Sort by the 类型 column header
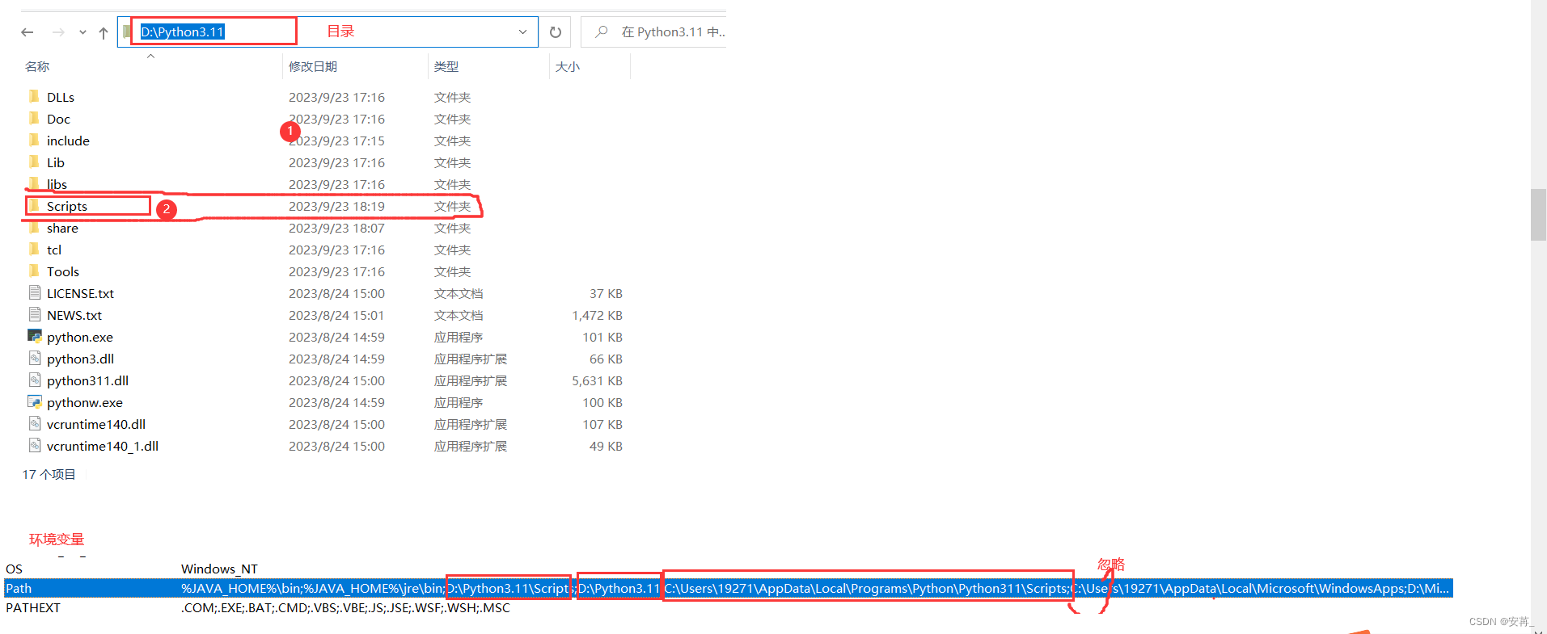 point(446,66)
